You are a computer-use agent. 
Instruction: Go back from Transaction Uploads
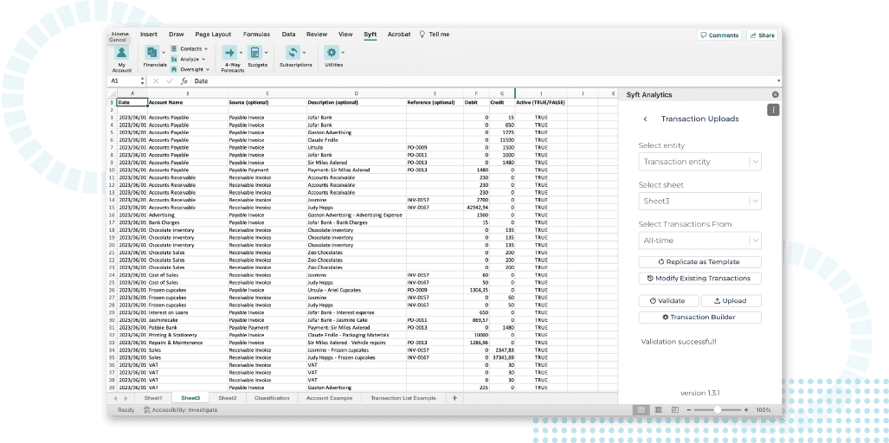tap(645, 119)
